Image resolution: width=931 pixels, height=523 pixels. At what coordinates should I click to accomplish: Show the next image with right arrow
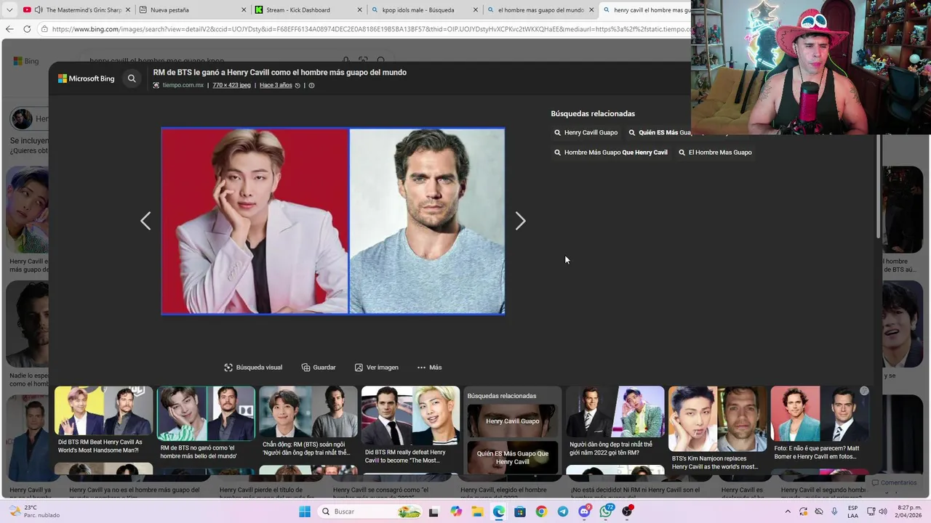[x=520, y=221]
